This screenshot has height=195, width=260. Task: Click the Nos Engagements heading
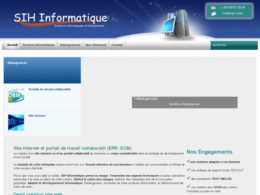[210, 152]
